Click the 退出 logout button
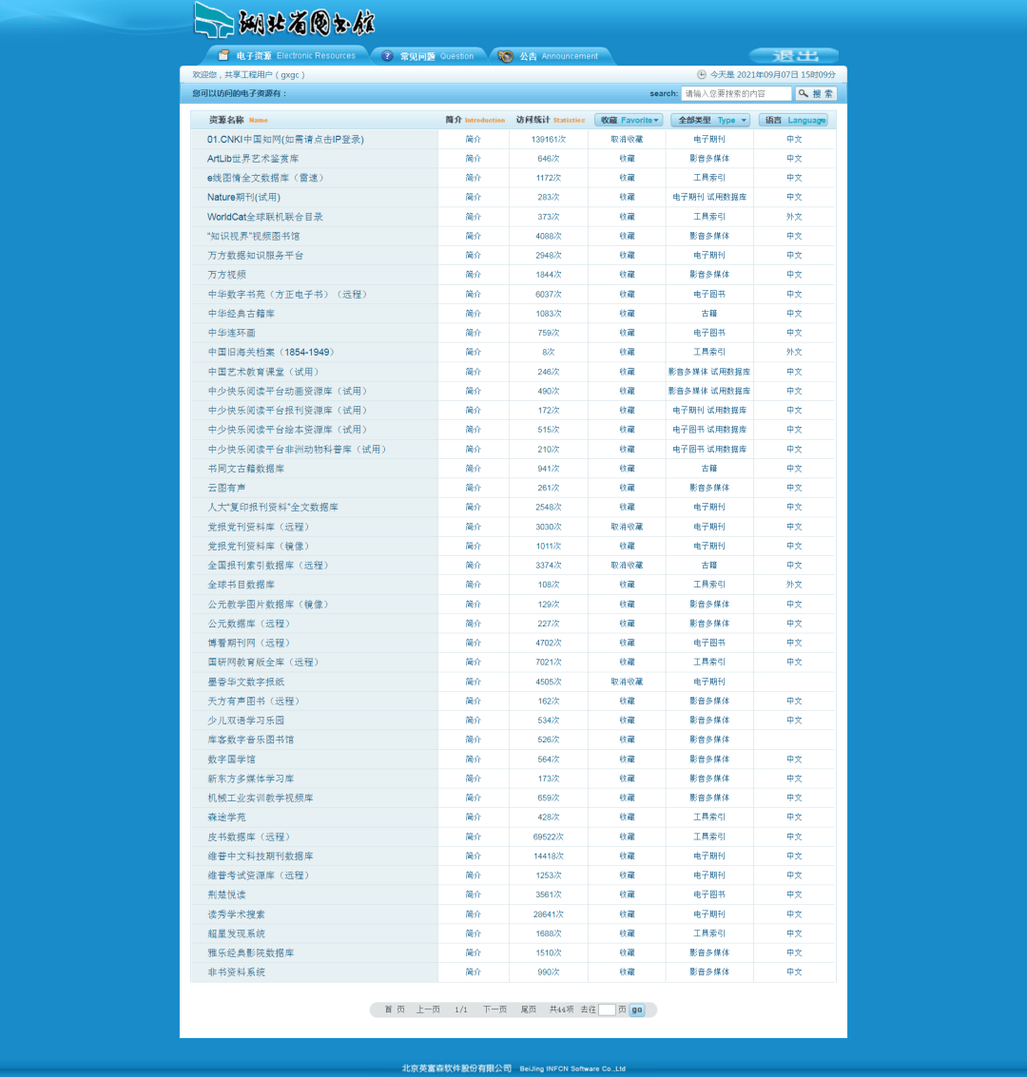Image resolution: width=1027 pixels, height=1077 pixels. coord(794,56)
